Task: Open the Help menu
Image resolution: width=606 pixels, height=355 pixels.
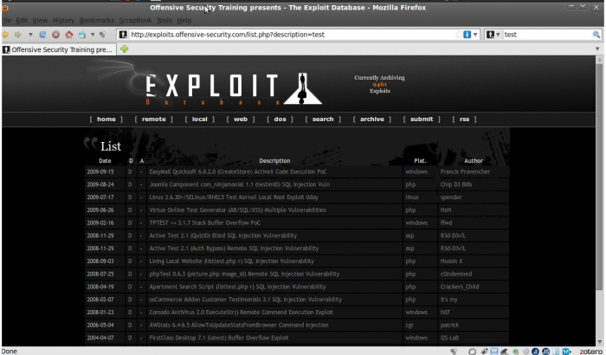Action: click(x=184, y=20)
